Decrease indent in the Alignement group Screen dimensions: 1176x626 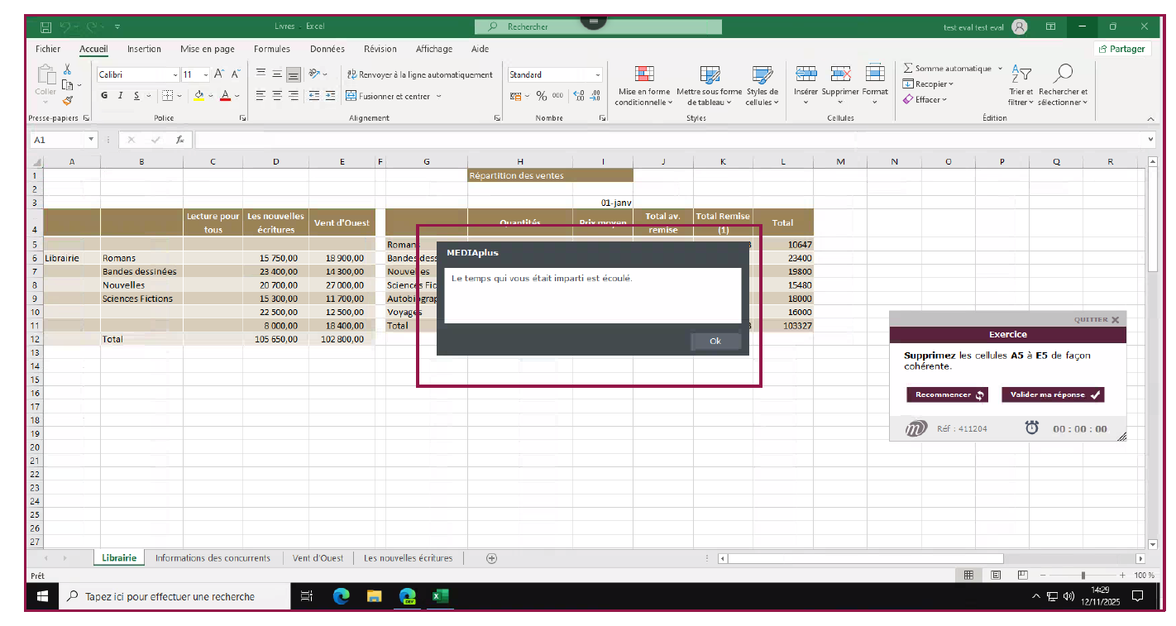pyautogui.click(x=314, y=96)
